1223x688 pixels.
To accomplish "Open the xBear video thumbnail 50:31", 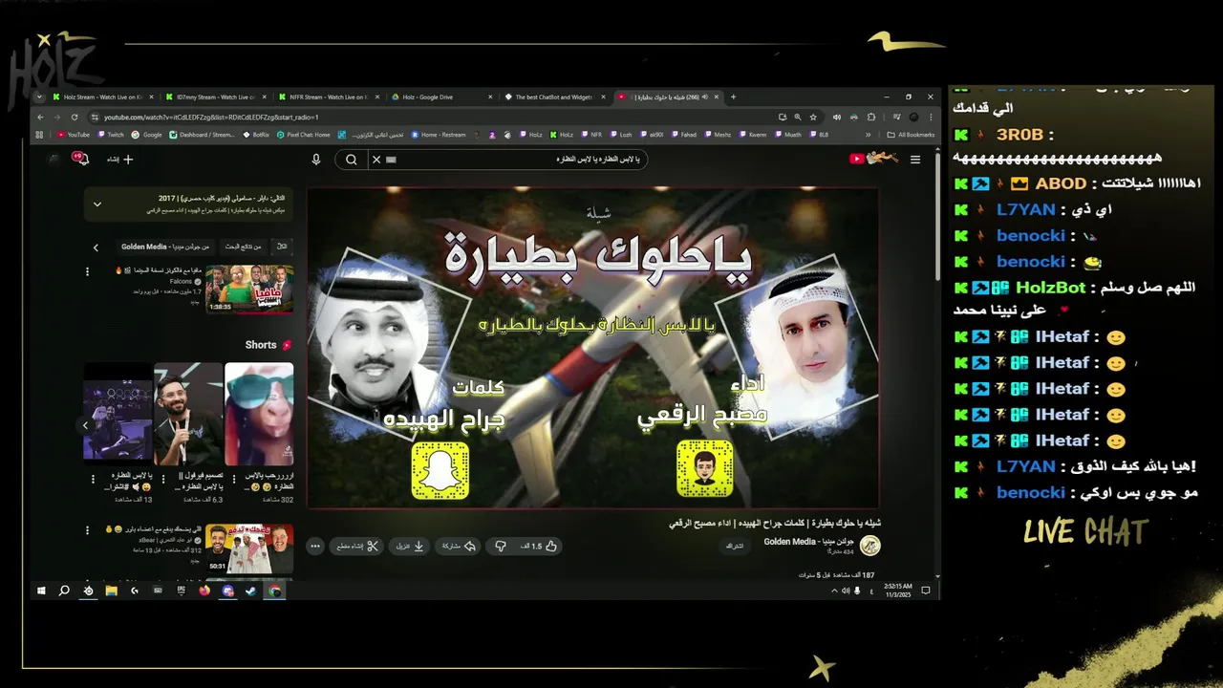I will point(249,548).
